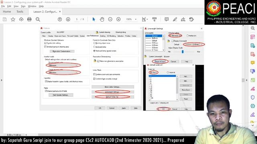
Task: Open the teal Compress PDF tool in right pane
Action: click(253, 106)
